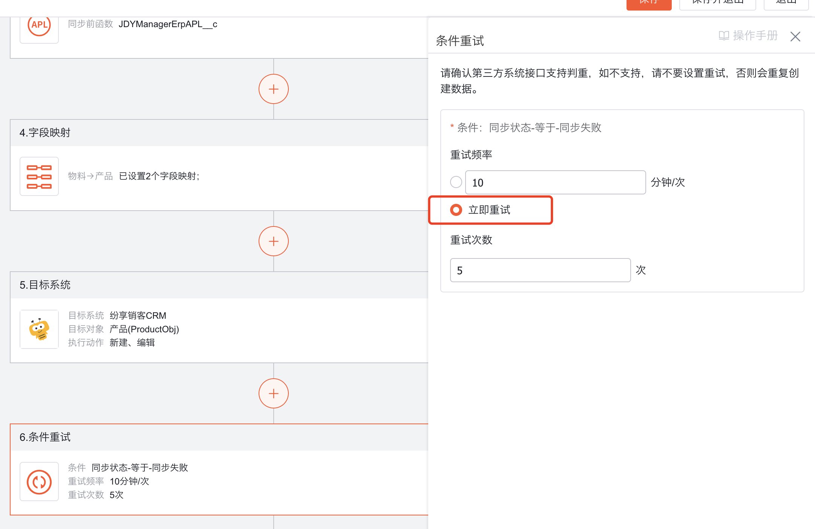The height and width of the screenshot is (529, 815).
Task: Click the plus icon above 目标系统
Action: 273,241
